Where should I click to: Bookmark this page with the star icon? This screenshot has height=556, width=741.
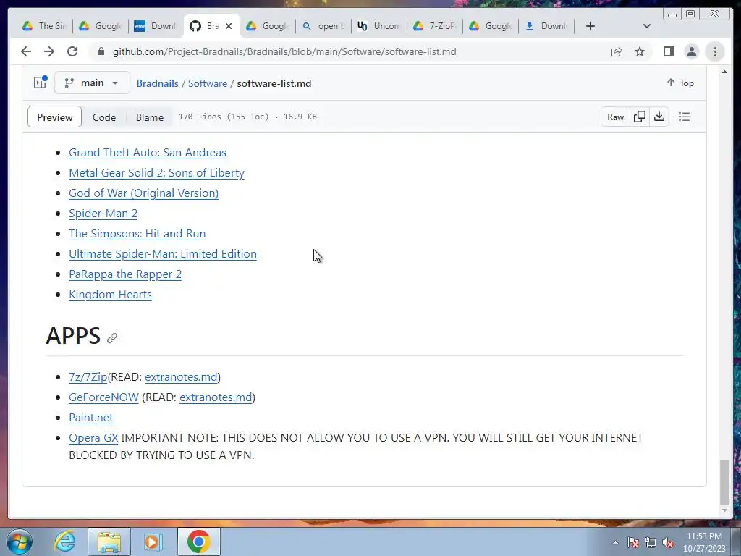pyautogui.click(x=640, y=51)
